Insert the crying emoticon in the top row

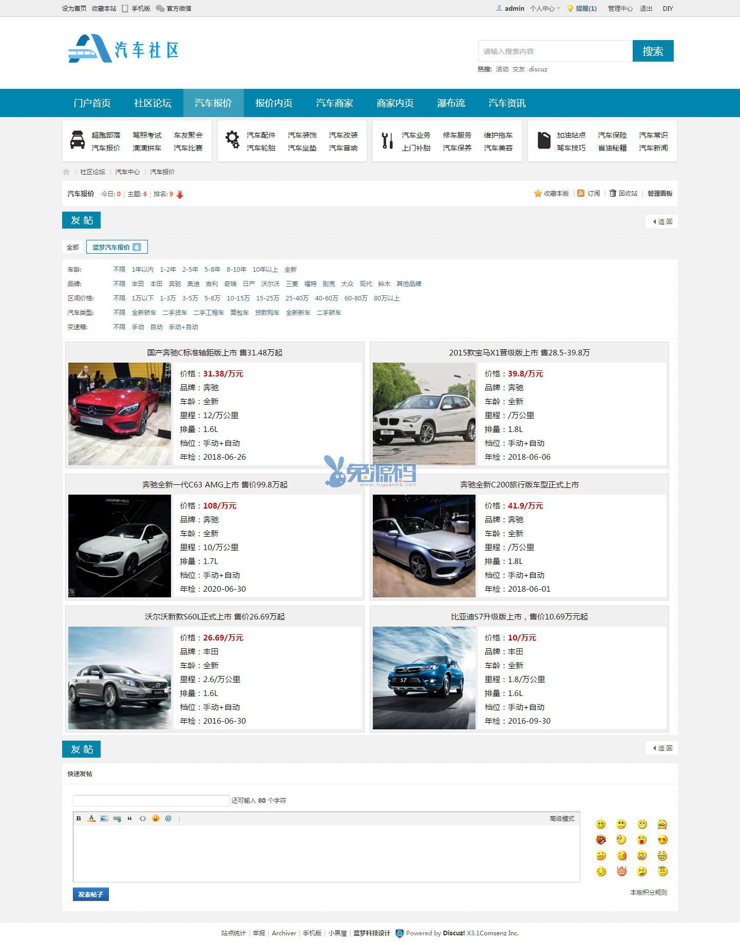(662, 824)
